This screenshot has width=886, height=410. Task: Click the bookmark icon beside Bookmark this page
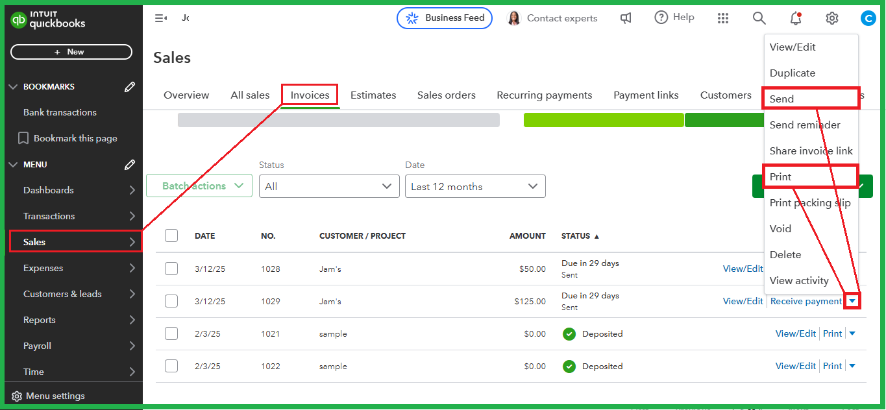point(23,138)
